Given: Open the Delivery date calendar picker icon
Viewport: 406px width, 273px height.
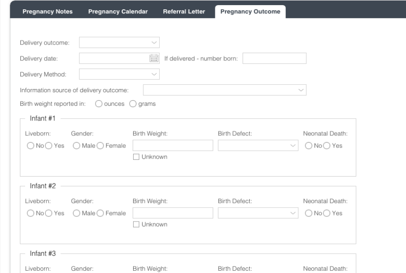Looking at the screenshot, I should point(154,58).
